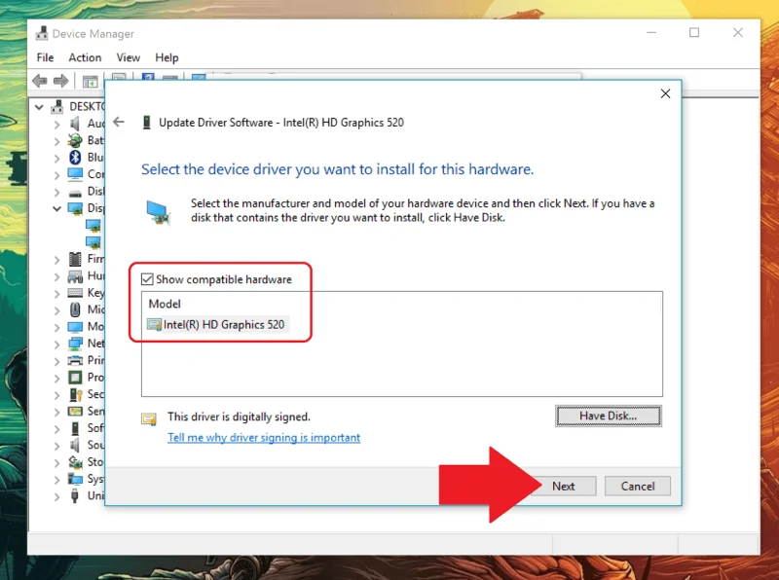Open the Action menu
The image size is (779, 580).
85,57
